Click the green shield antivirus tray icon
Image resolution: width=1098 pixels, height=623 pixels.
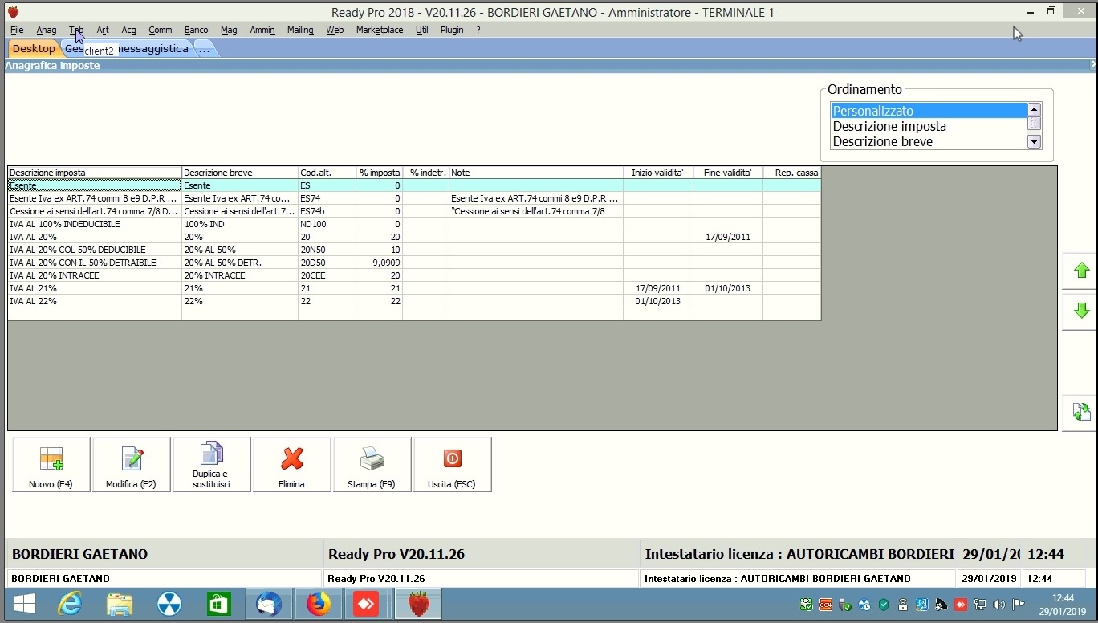pyautogui.click(x=884, y=605)
